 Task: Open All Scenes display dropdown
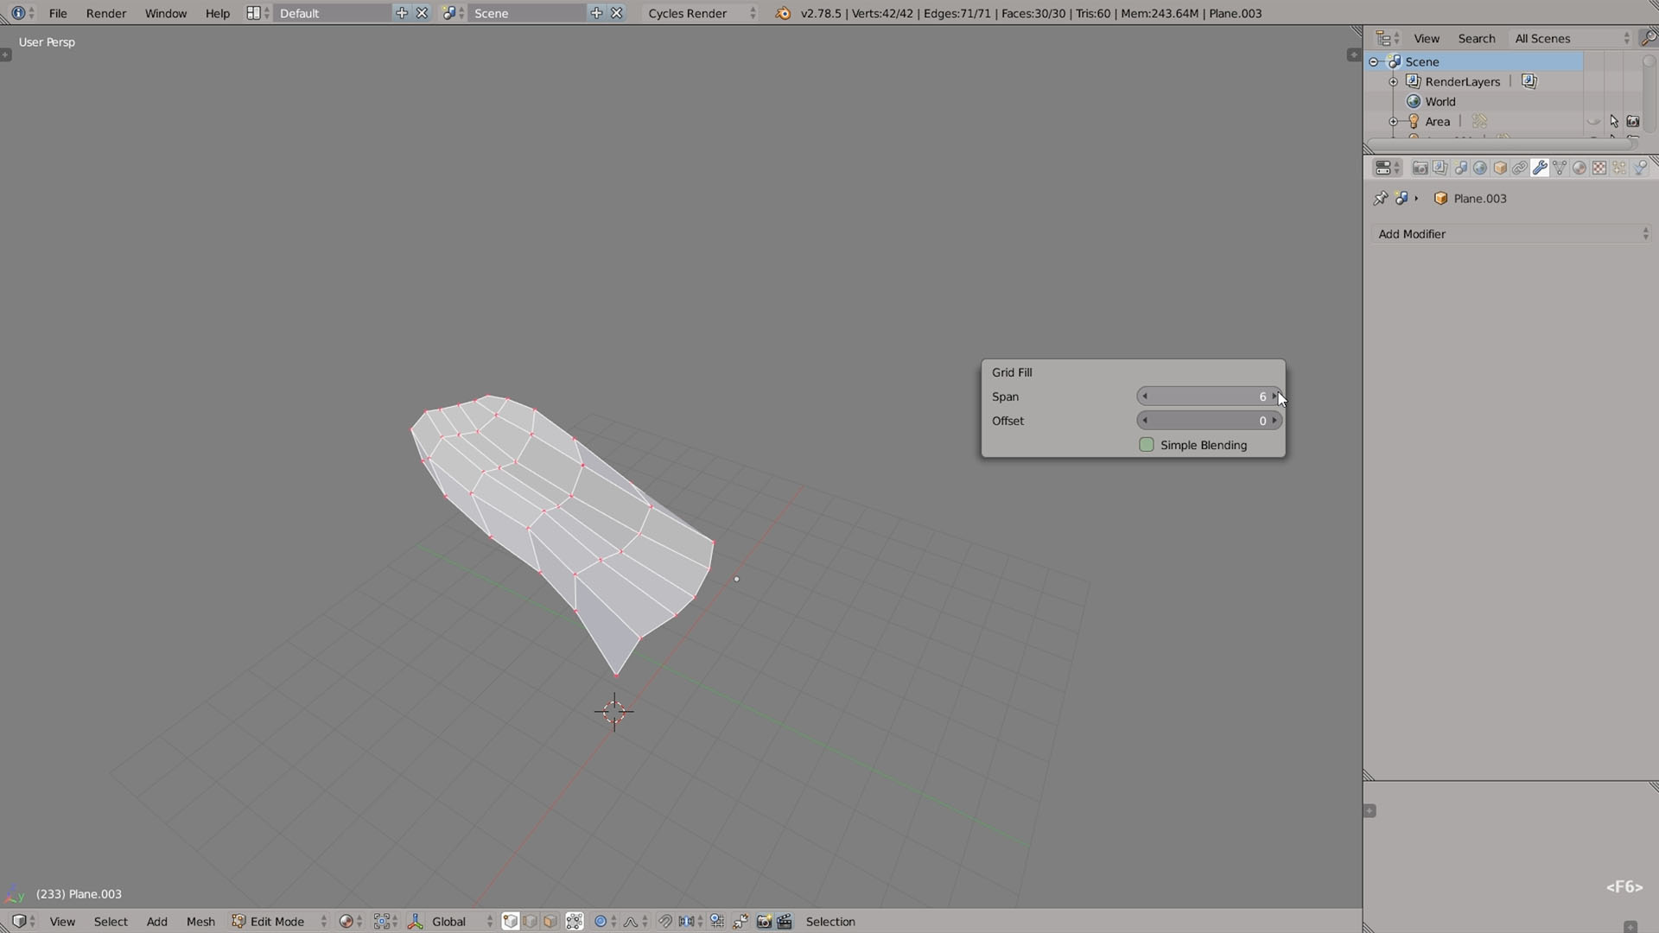coord(1572,38)
